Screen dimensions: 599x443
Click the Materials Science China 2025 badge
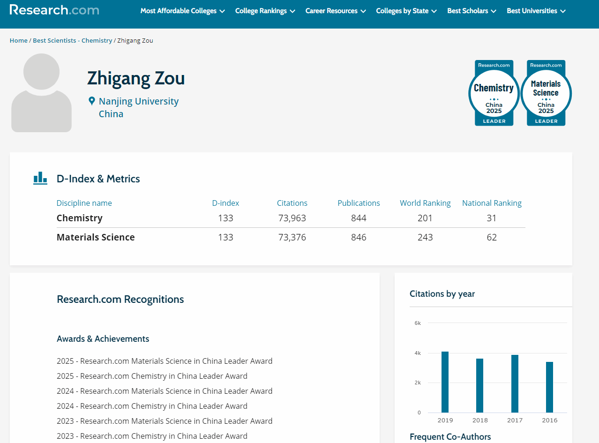(546, 93)
